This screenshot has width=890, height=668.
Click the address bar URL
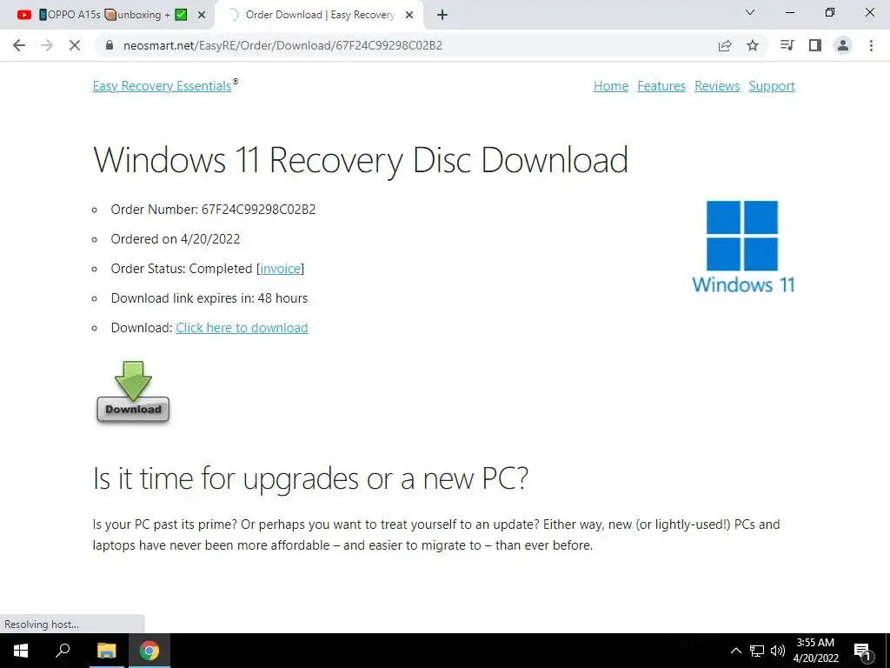(282, 45)
